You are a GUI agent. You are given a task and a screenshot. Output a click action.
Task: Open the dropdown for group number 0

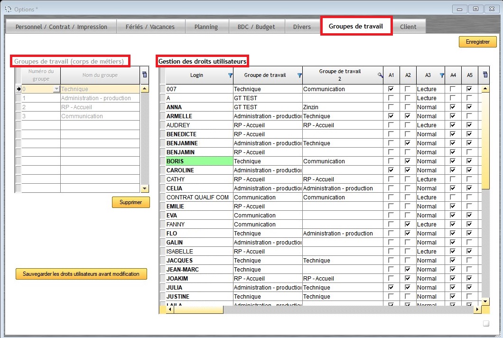[x=57, y=89]
